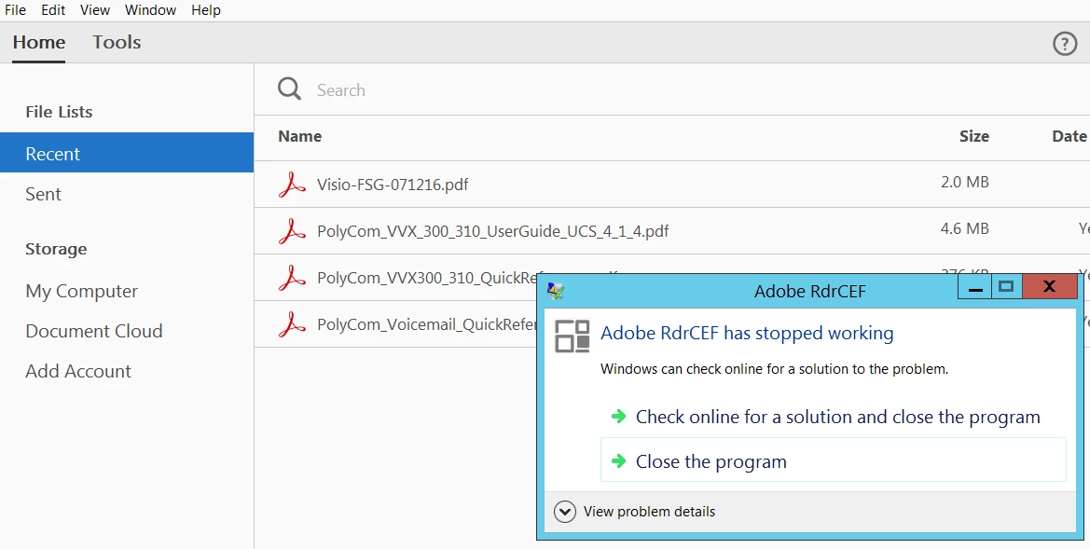
Task: Click Add Account link
Action: (78, 371)
